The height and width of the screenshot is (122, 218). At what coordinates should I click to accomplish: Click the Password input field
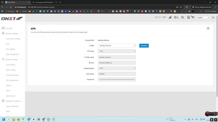pyautogui.click(x=117, y=79)
